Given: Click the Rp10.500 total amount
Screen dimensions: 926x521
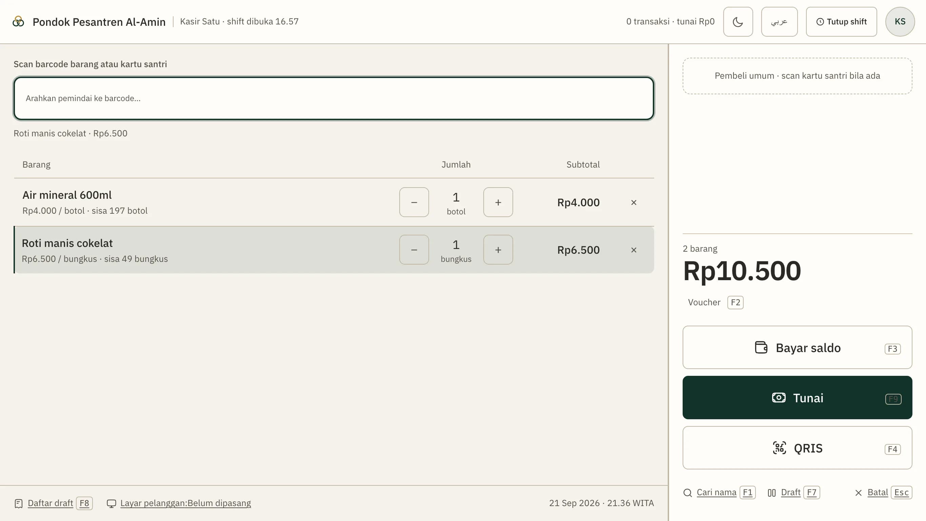Looking at the screenshot, I should click(742, 271).
